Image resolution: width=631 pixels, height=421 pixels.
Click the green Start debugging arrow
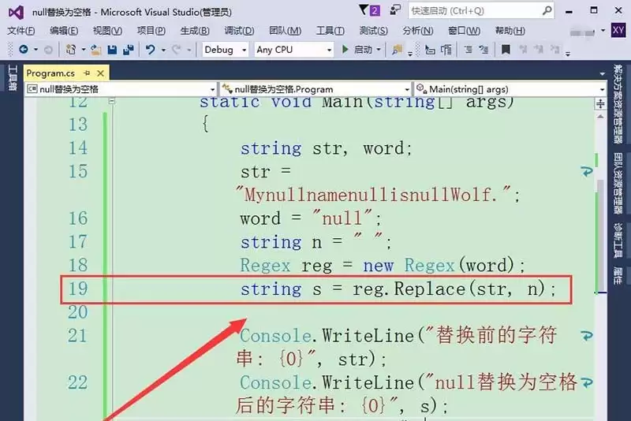tap(345, 50)
